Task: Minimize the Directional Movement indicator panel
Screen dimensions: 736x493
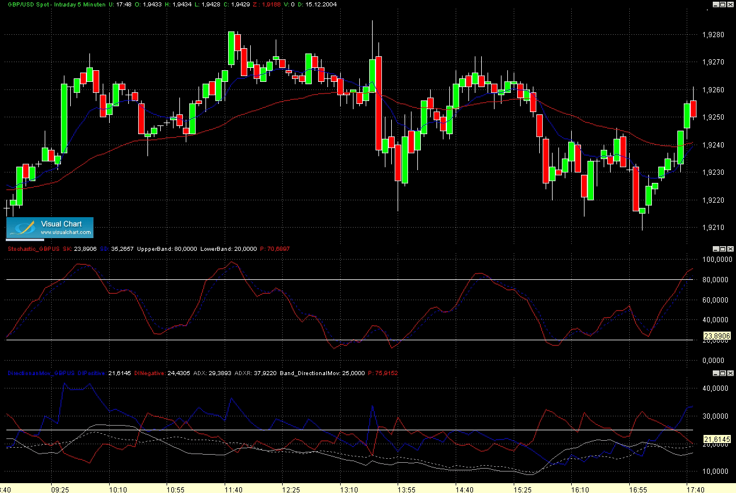Action: [715, 373]
